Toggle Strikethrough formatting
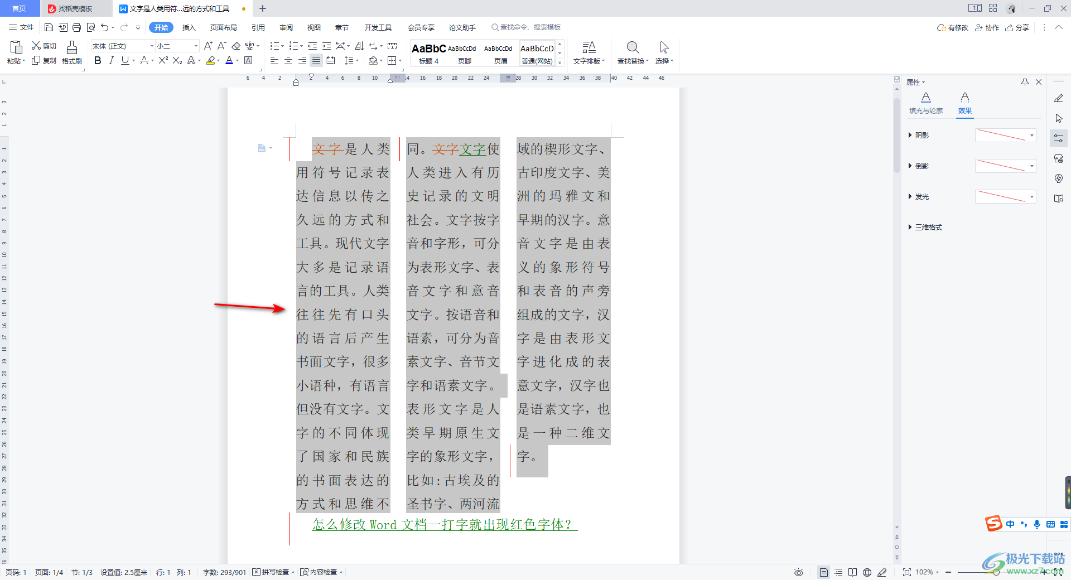This screenshot has width=1071, height=580. [144, 60]
